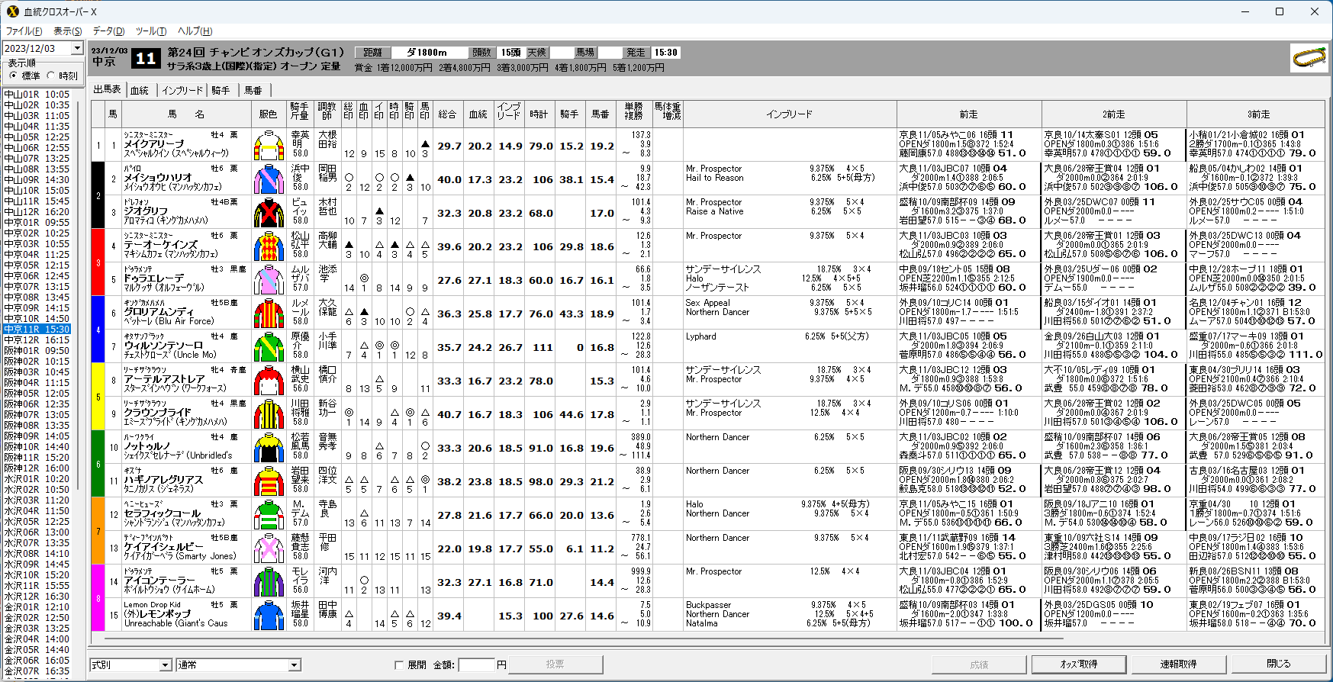Viewport: 1333px width, 682px height.
Task: Select race 中京12R 16:15 in the list
Action: click(x=37, y=340)
